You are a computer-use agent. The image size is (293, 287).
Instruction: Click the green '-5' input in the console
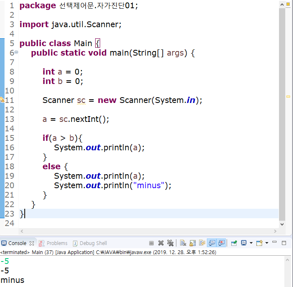coord(5,261)
